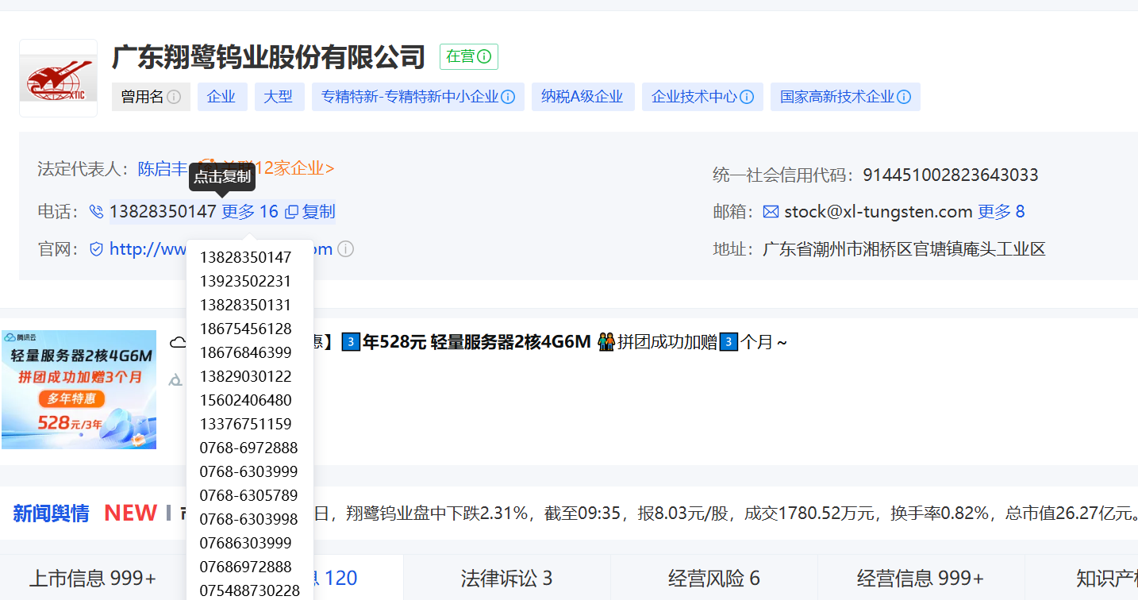This screenshot has width=1138, height=600.
Task: Select the 大型 tag
Action: coord(279,97)
